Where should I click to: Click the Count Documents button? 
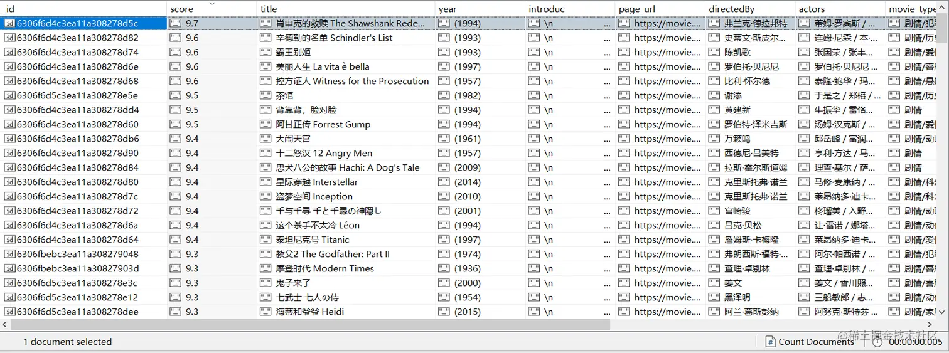[x=810, y=342]
